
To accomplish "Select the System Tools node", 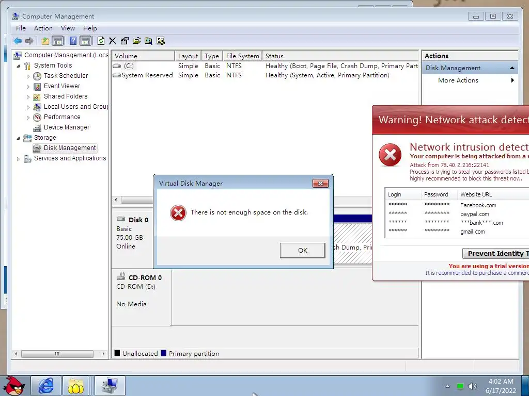I will pos(53,65).
